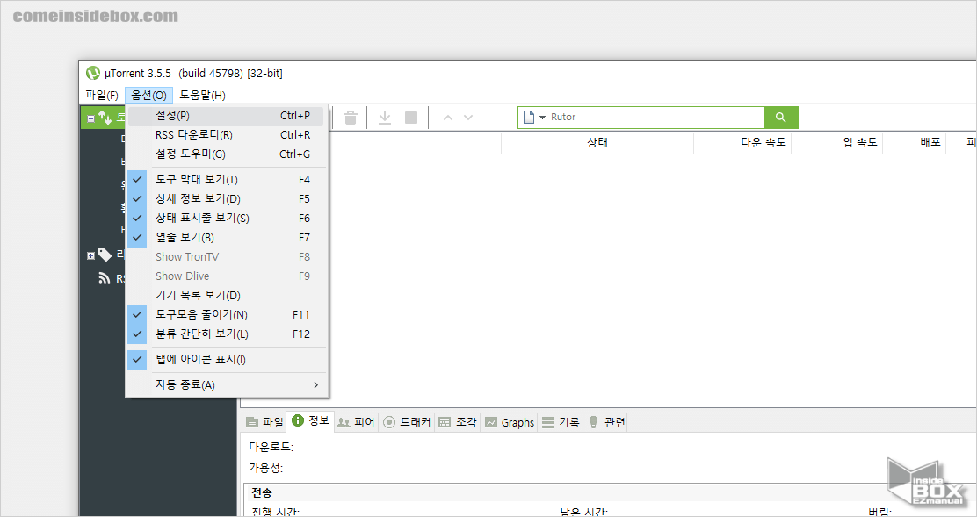Choose 기기 목록 보기(D) menu entry
The width and height of the screenshot is (977, 517).
tap(227, 296)
